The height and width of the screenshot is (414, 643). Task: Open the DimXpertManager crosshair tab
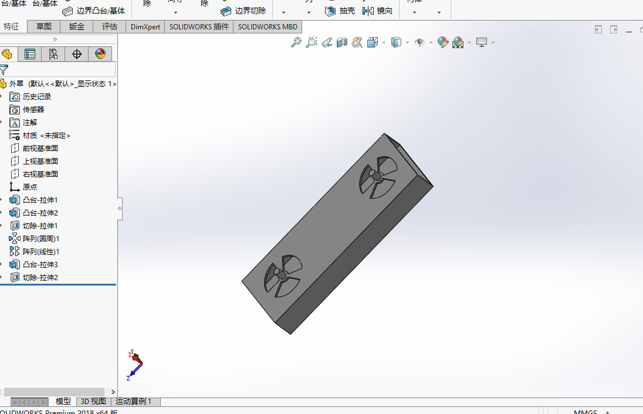tap(77, 54)
